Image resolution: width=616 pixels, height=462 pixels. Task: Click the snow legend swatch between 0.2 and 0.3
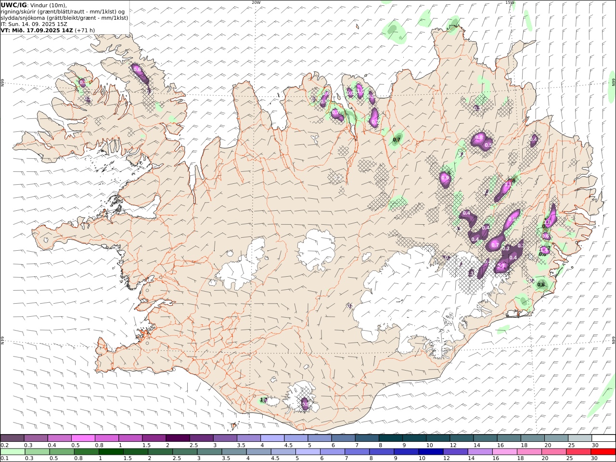point(12,438)
